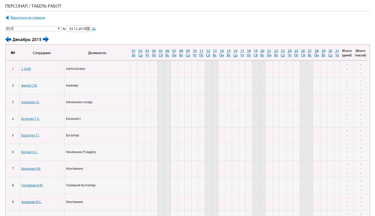Click the previous month arrow icon

click(8, 40)
